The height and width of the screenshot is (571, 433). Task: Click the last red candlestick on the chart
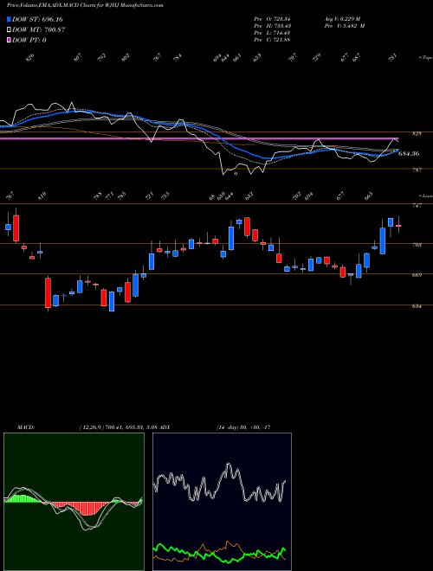398,226
